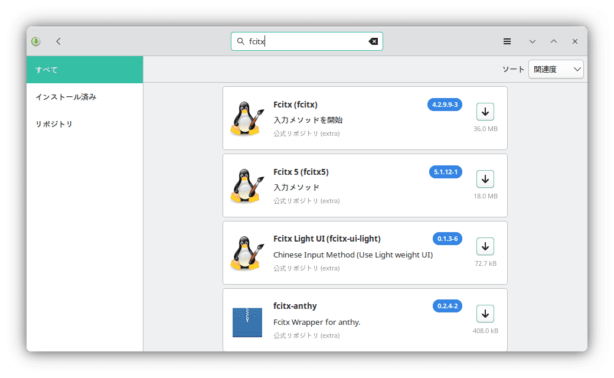
Task: Click into the fcitx search field
Action: coord(306,41)
